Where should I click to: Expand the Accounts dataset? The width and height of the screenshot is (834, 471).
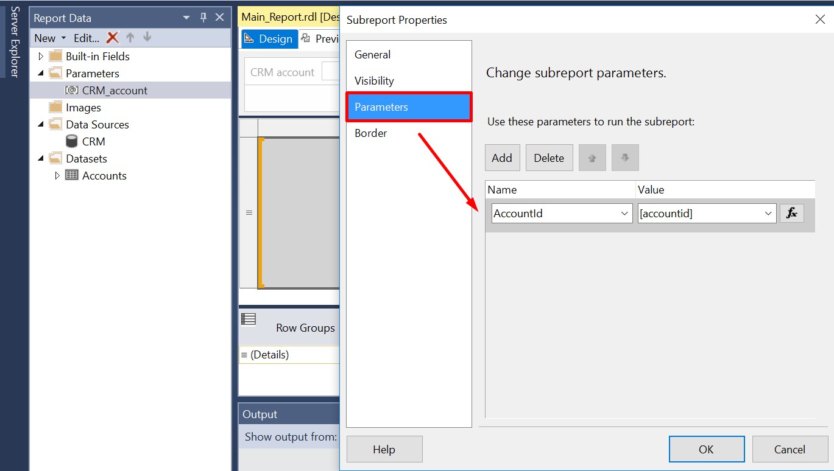click(58, 175)
